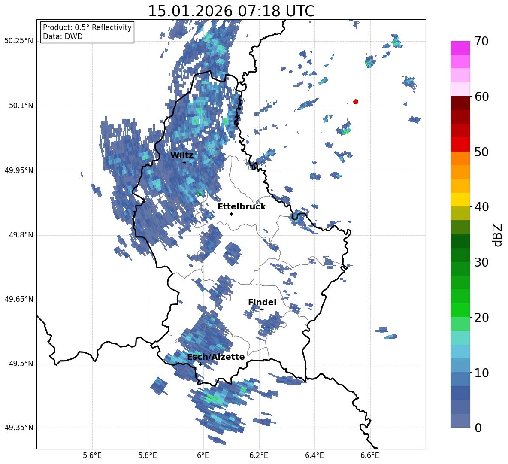Click the 0 value on the colorbar
This screenshot has height=464, width=508.
[478, 428]
